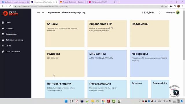Image resolution: width=185 pixels, height=104 pixels.
Task: Open the tab search dropdown chevron
Action: [166, 2]
